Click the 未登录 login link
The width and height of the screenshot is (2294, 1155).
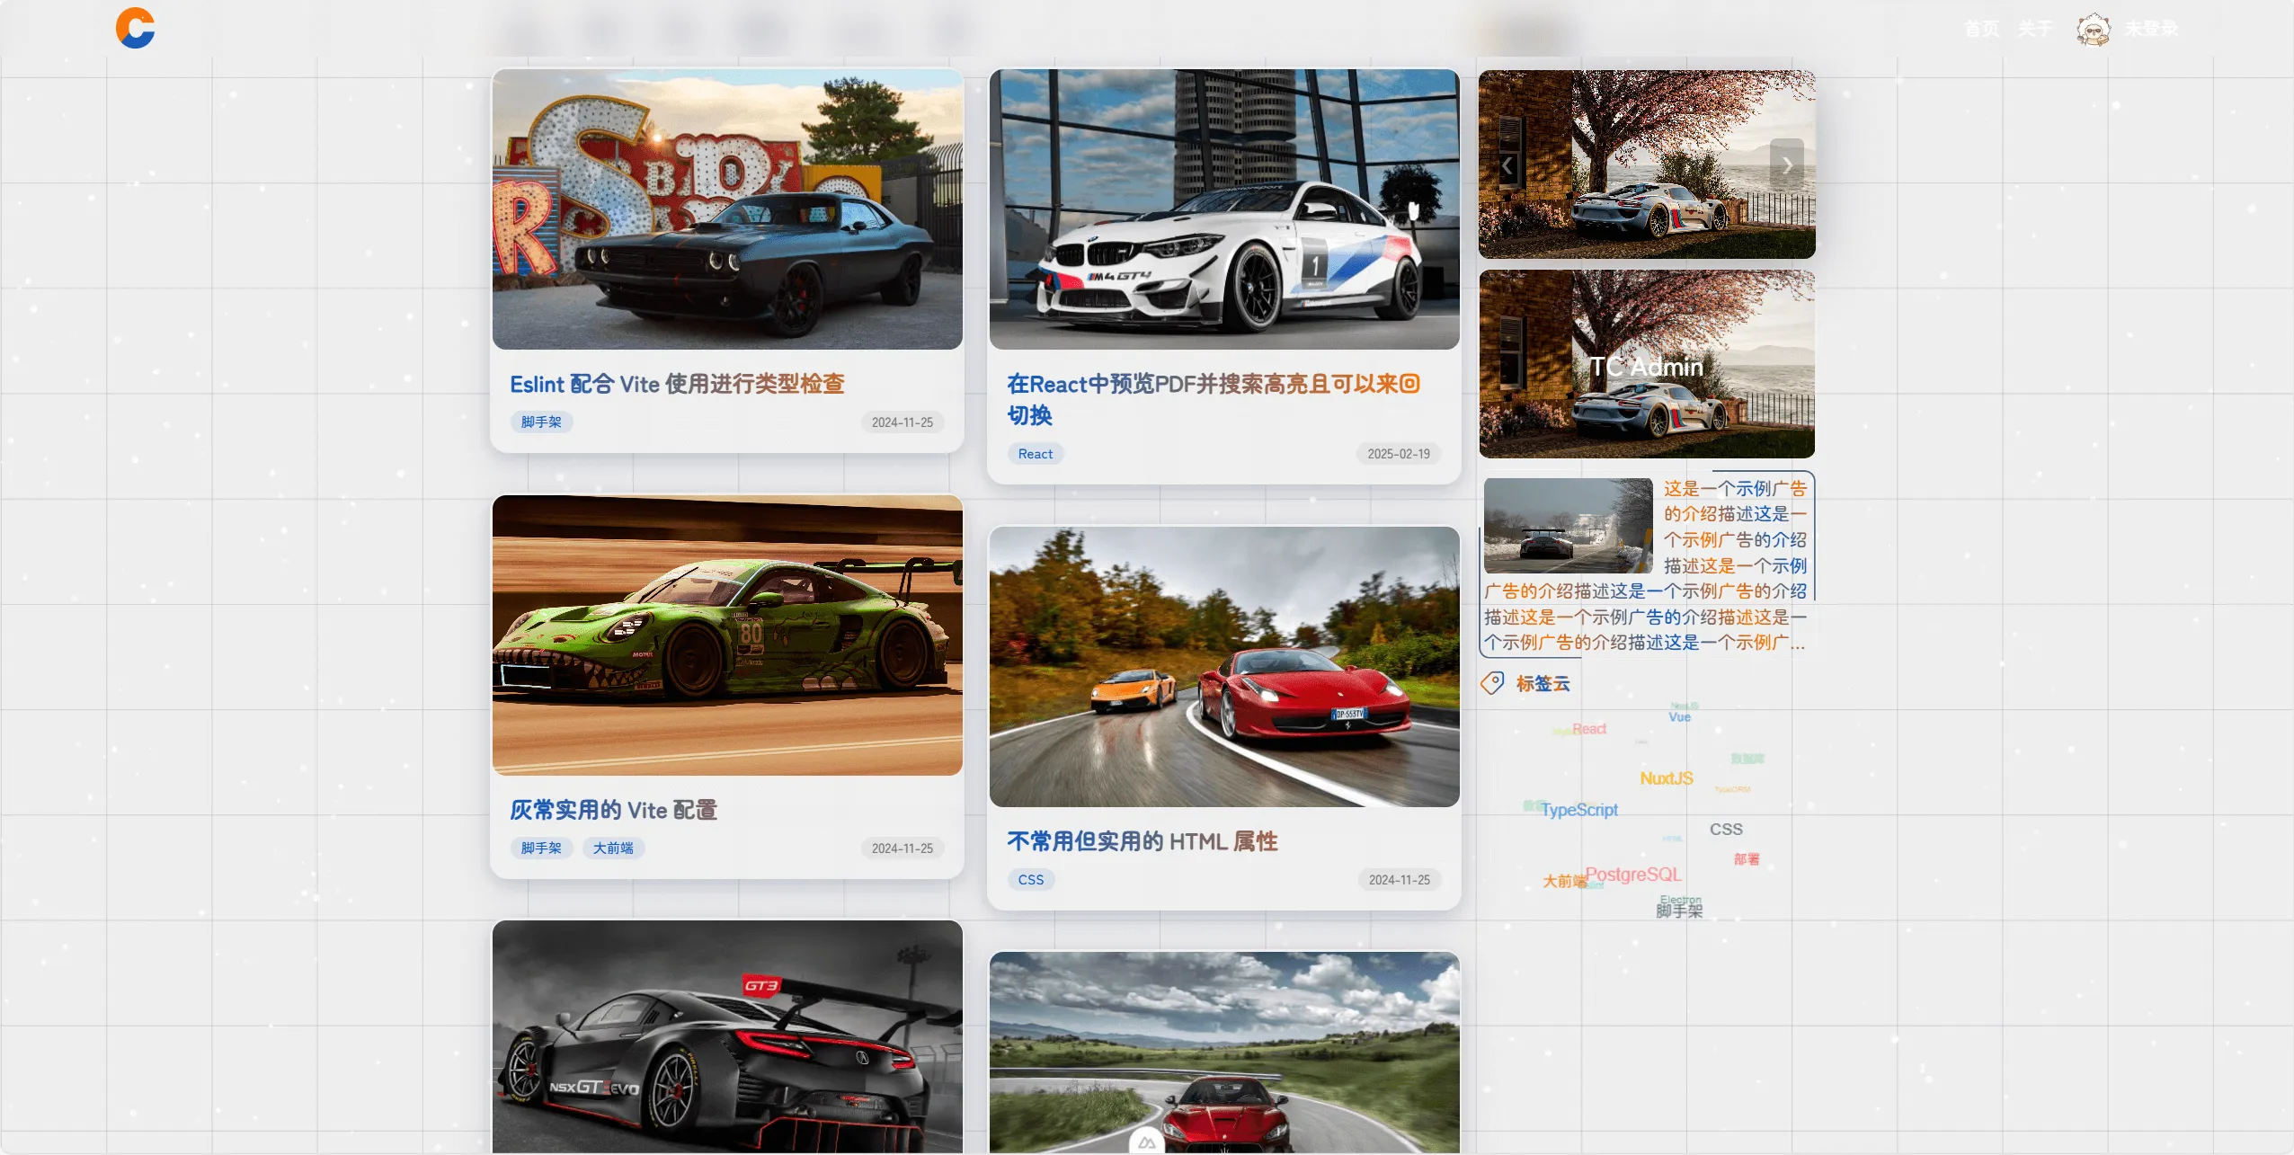2151,29
